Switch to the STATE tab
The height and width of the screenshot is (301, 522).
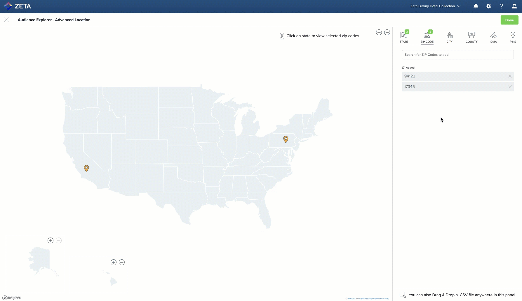404,37
